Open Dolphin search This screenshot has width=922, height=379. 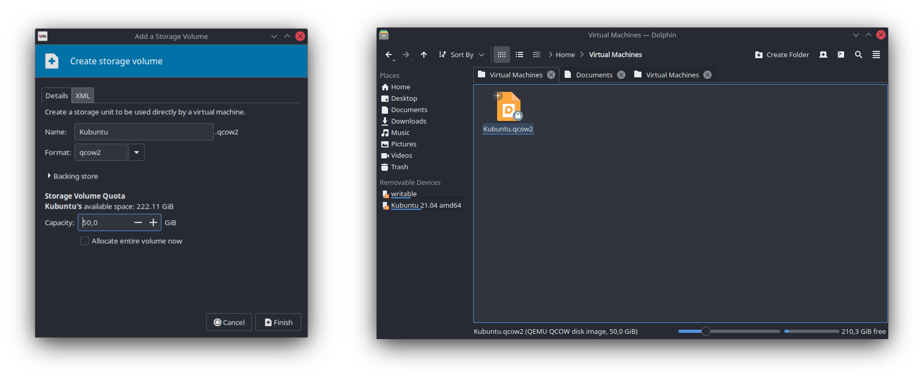859,55
